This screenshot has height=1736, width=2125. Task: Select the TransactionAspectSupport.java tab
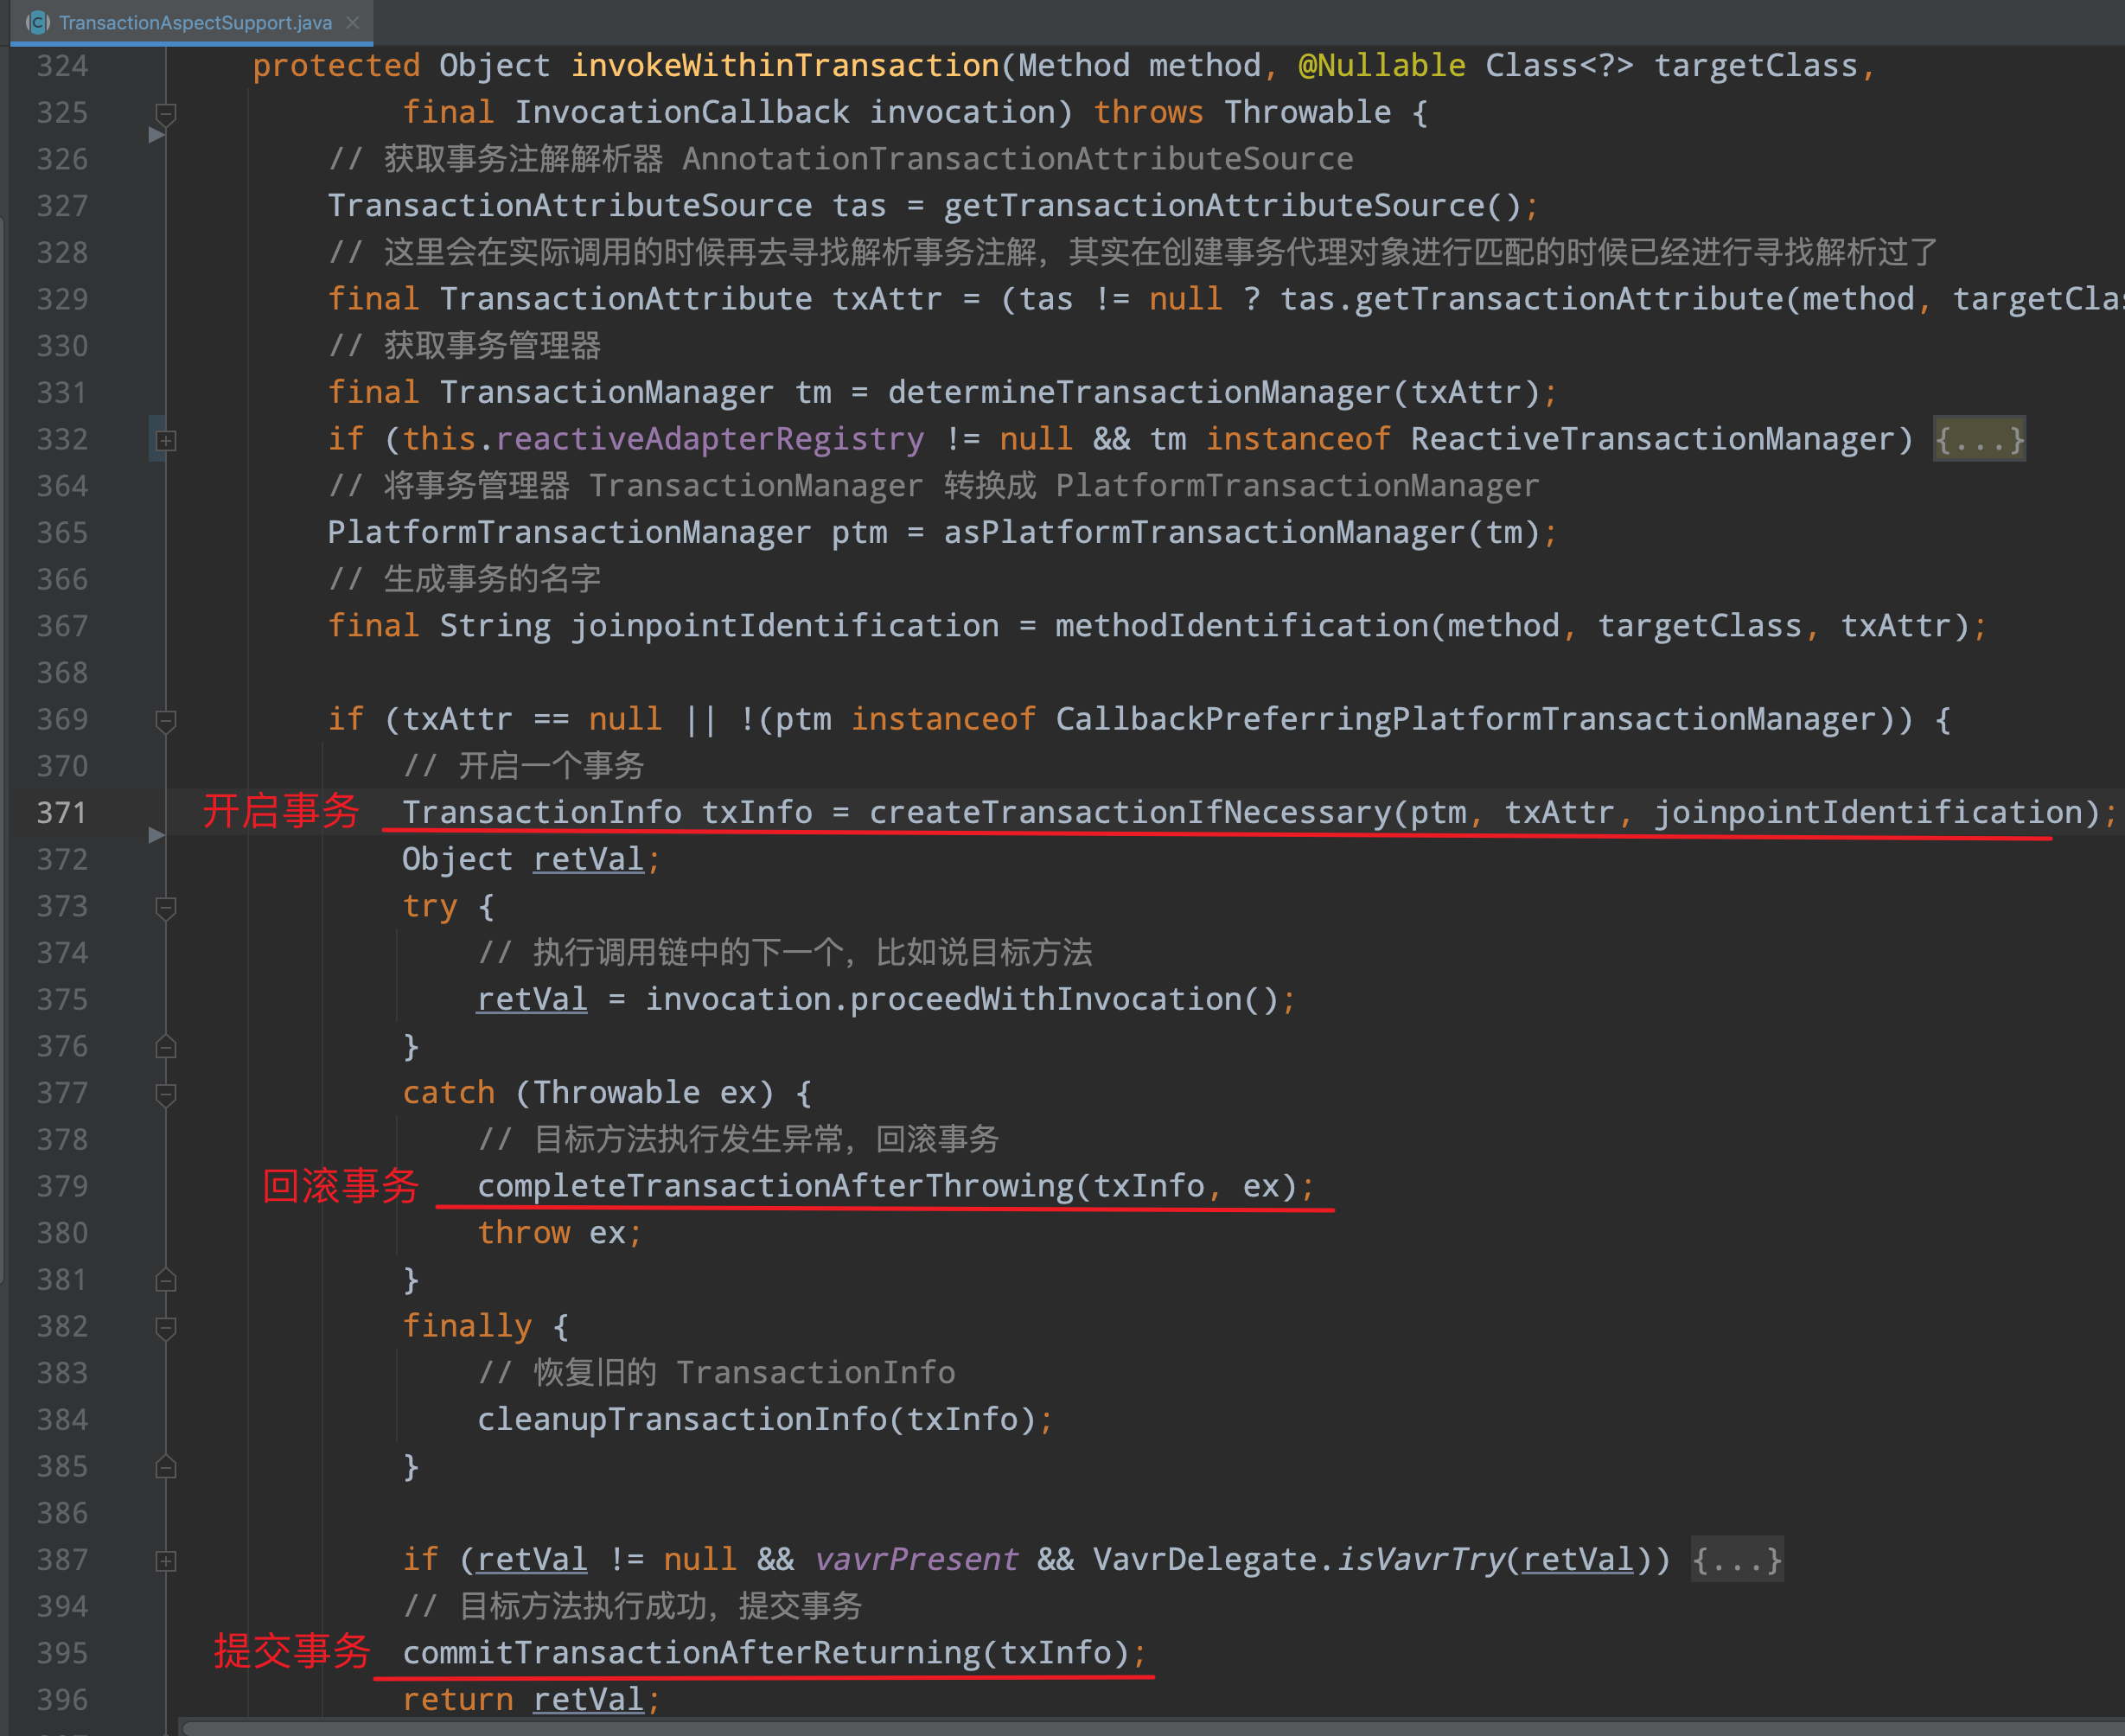[190, 22]
